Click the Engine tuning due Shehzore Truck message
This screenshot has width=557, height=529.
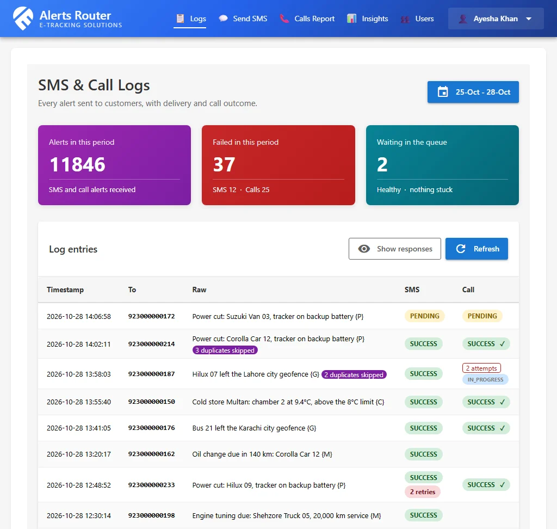(287, 516)
